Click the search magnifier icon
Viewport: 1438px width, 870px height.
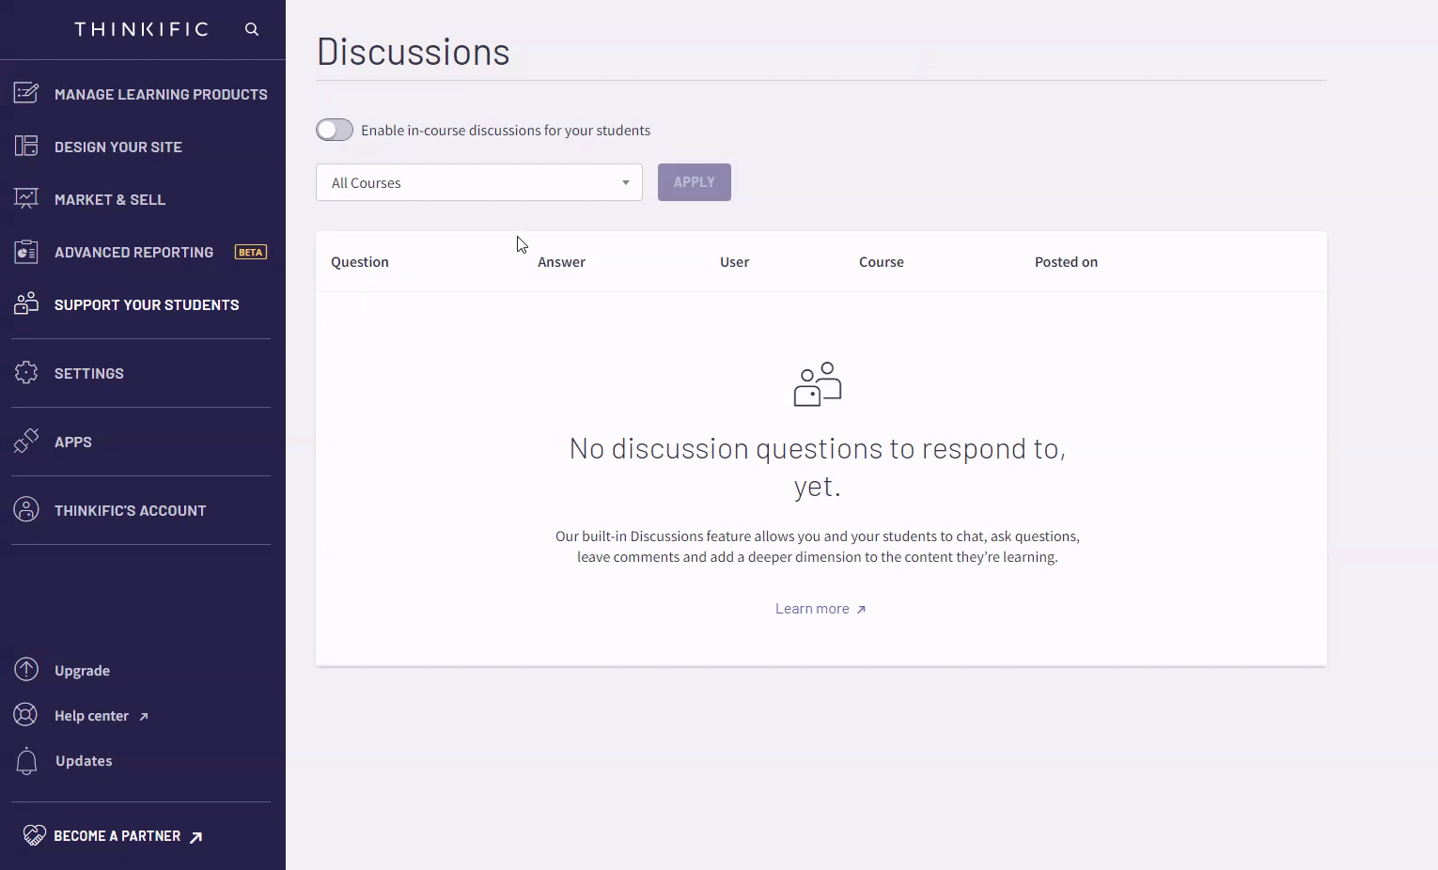[252, 29]
